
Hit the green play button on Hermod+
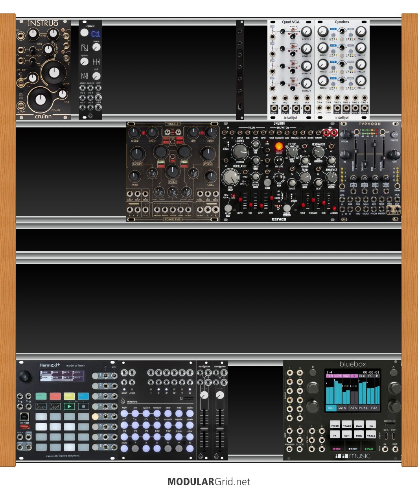(69, 407)
